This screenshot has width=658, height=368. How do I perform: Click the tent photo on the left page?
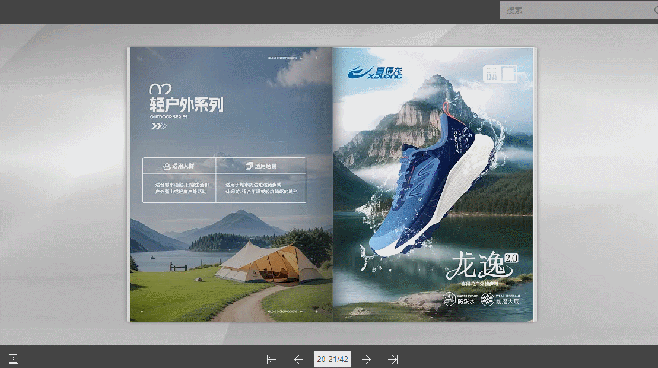pyautogui.click(x=269, y=262)
